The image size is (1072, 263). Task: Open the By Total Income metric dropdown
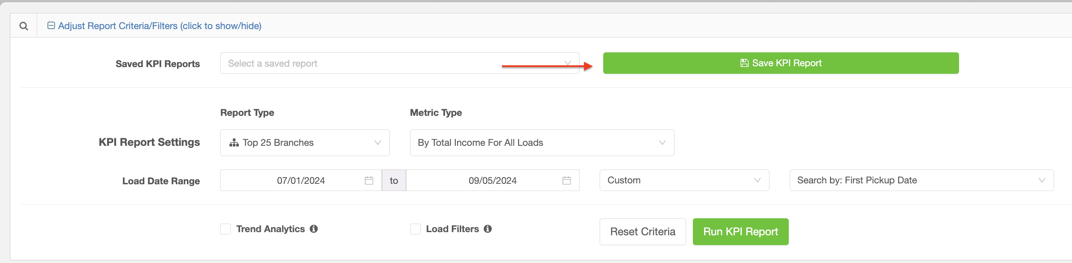(542, 143)
